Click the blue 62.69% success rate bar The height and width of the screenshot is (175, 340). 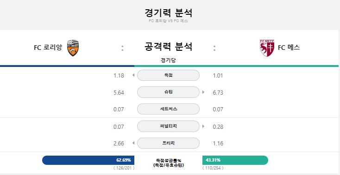[88, 160]
